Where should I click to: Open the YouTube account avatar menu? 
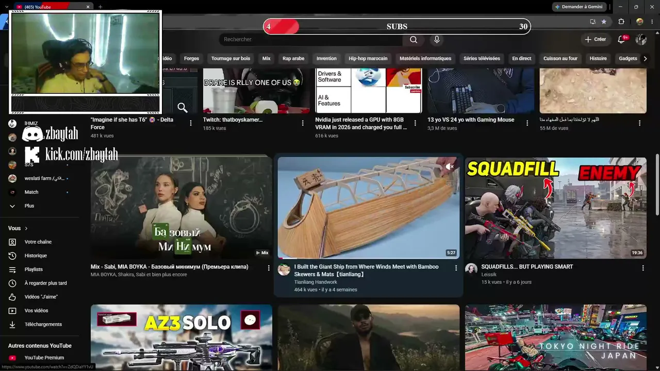point(641,39)
